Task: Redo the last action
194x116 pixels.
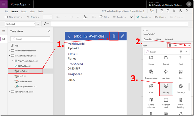Action: pos(168,11)
